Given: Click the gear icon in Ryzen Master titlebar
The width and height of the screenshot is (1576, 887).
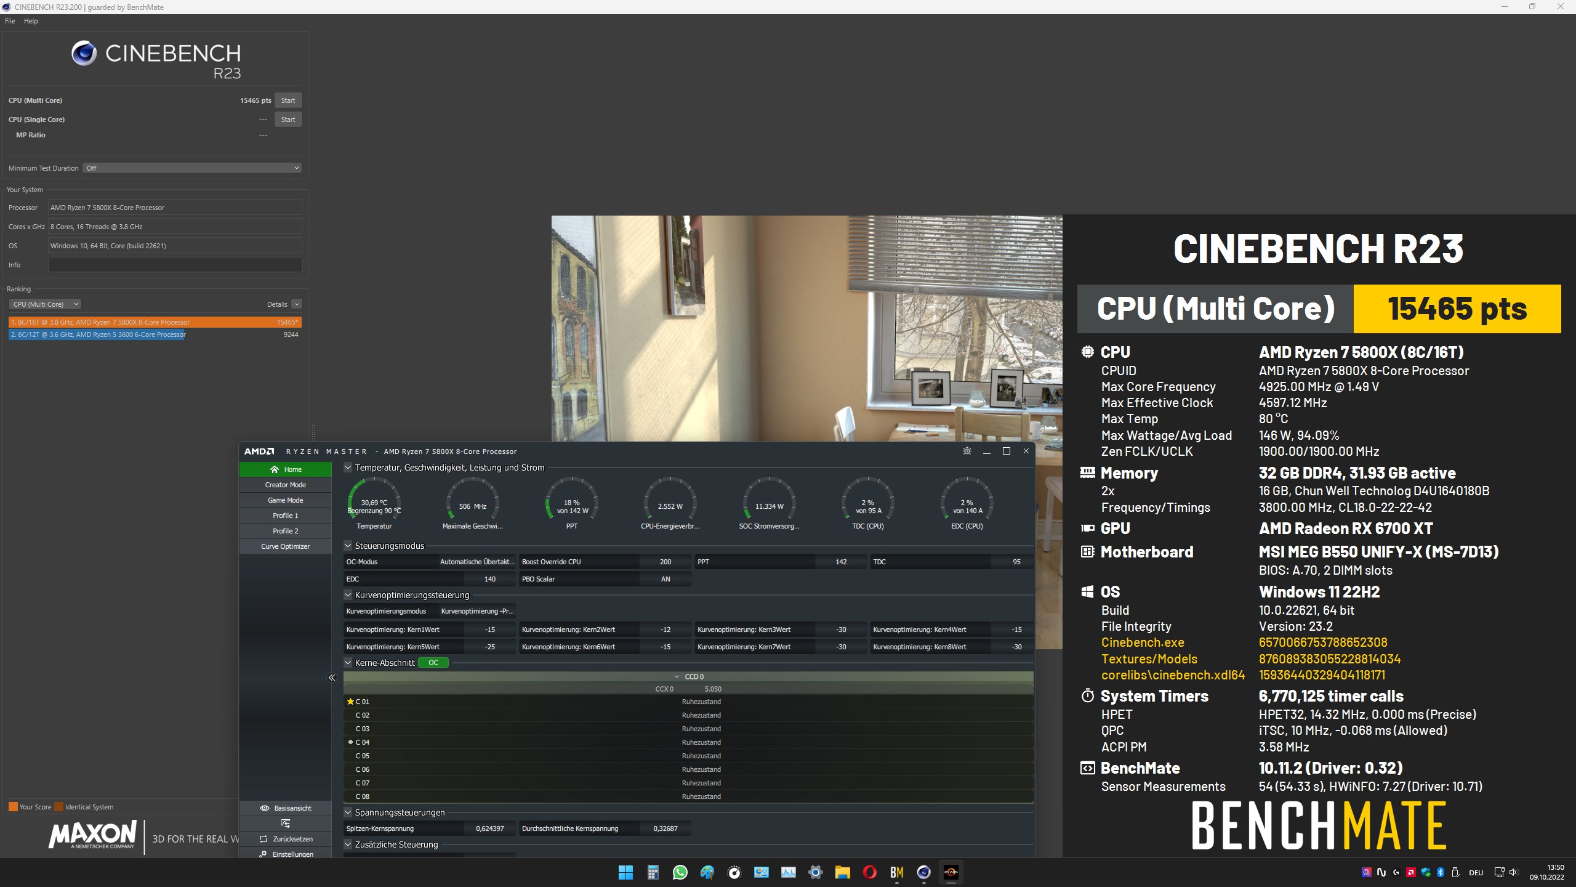Looking at the screenshot, I should tap(967, 451).
